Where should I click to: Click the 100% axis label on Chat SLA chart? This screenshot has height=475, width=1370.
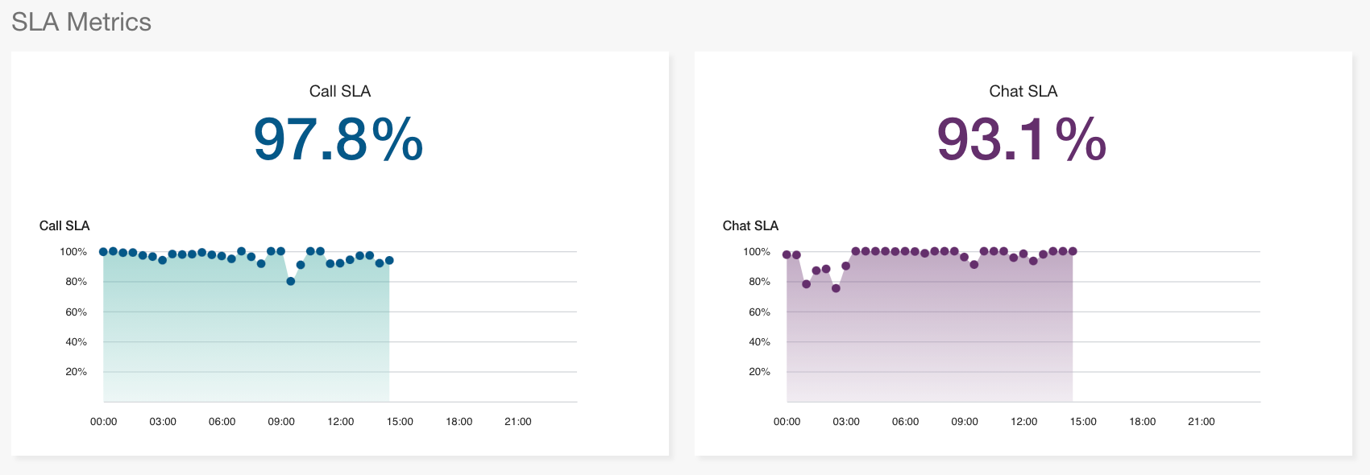pos(756,252)
